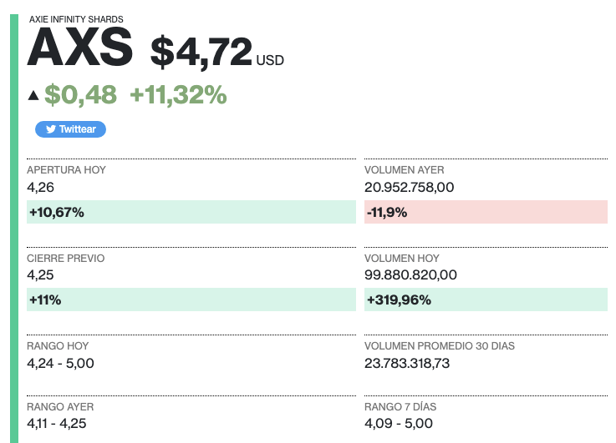The width and height of the screenshot is (616, 443).
Task: Click the Twitter bird icon
Action: click(x=51, y=129)
